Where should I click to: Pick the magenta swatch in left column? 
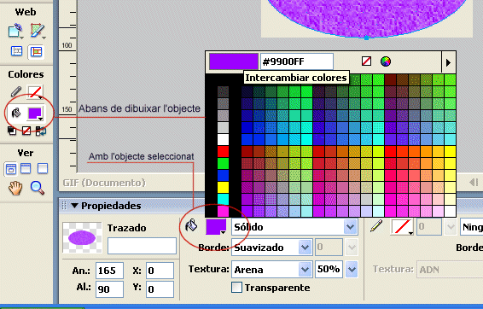pos(223,211)
